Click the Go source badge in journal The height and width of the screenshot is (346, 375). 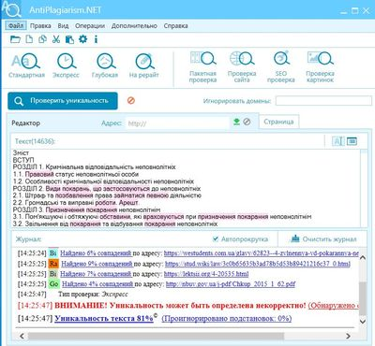coord(53,284)
